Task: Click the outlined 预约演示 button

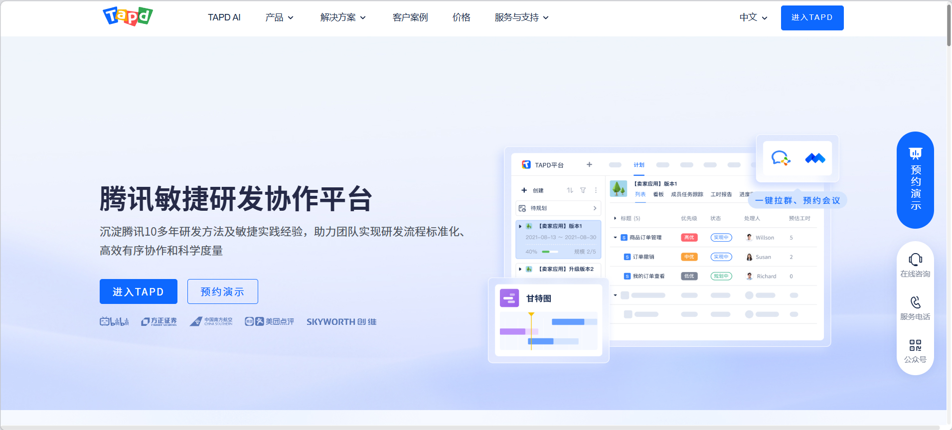Action: click(222, 291)
